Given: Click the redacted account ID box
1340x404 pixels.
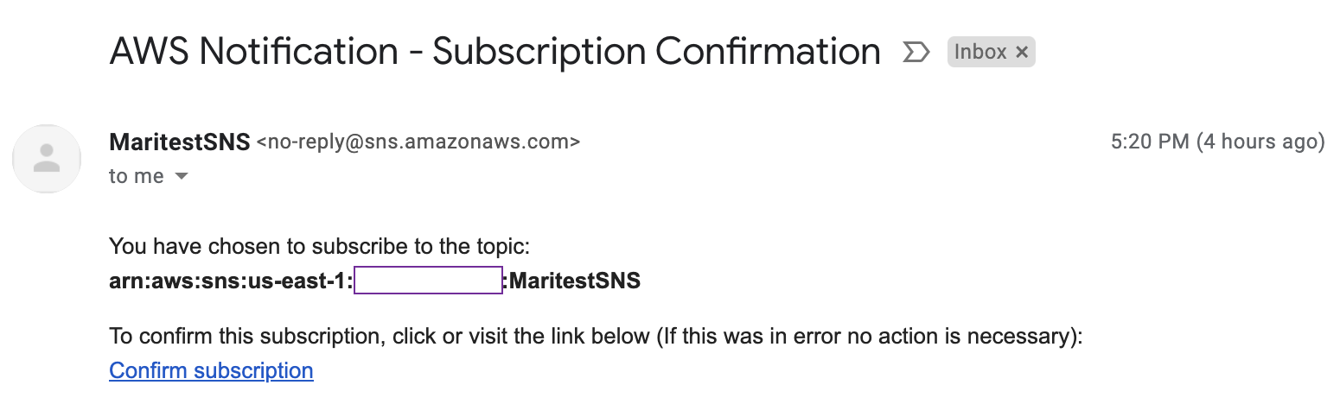Looking at the screenshot, I should (x=428, y=281).
